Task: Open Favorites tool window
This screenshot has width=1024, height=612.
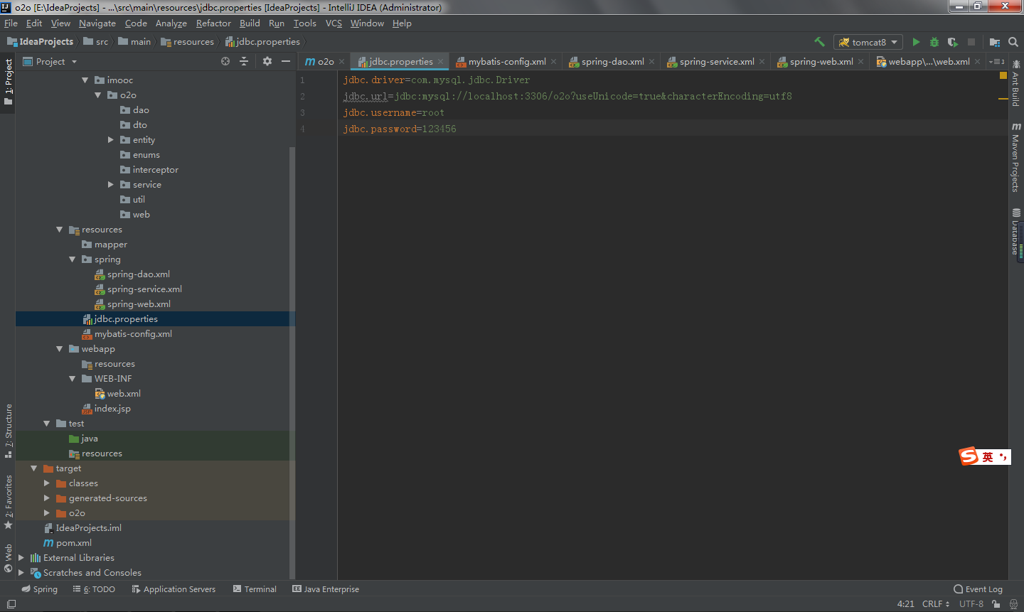Action: tap(8, 502)
